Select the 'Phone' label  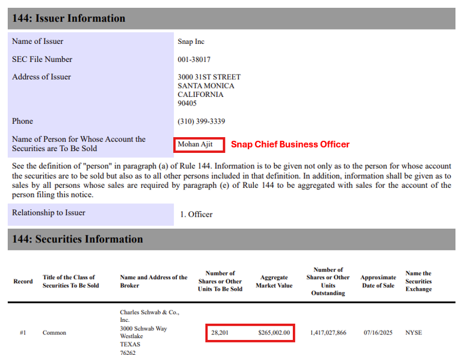pos(22,121)
